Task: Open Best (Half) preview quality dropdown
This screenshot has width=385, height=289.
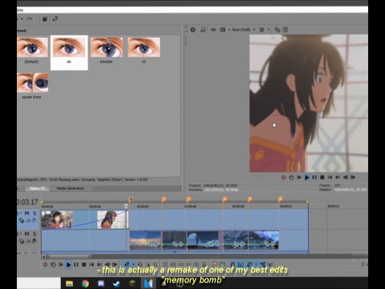Action: click(x=244, y=30)
